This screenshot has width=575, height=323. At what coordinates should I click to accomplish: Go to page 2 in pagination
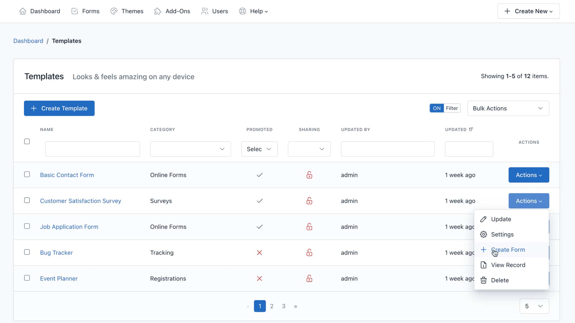point(272,306)
